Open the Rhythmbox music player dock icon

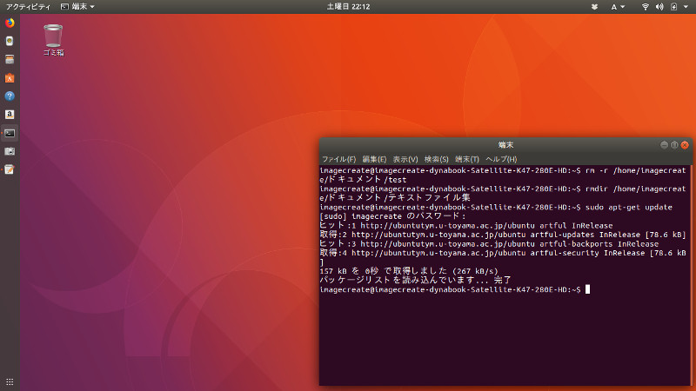pos(10,41)
